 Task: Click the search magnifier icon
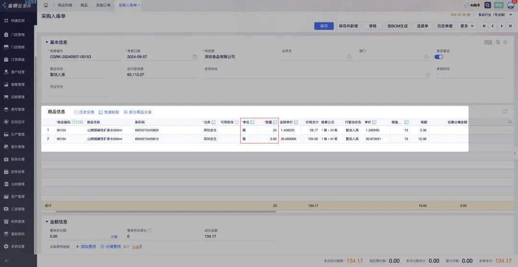[x=488, y=5]
